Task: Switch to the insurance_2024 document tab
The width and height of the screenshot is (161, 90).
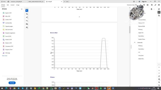Action: coord(16,1)
